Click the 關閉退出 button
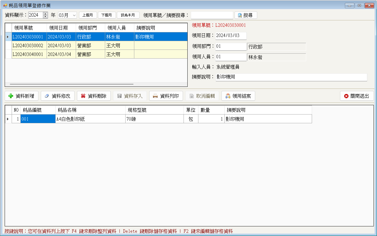The height and width of the screenshot is (236, 377). [x=357, y=96]
